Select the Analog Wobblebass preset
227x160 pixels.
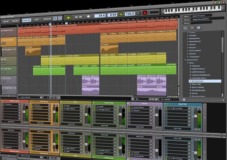pyautogui.click(x=201, y=75)
